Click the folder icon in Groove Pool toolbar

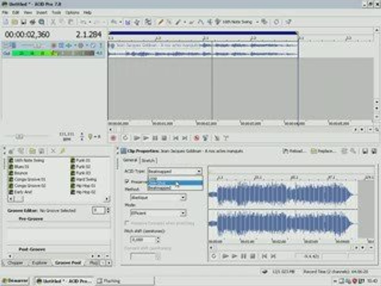click(32, 151)
